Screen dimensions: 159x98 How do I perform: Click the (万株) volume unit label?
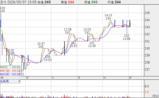tap(155, 96)
